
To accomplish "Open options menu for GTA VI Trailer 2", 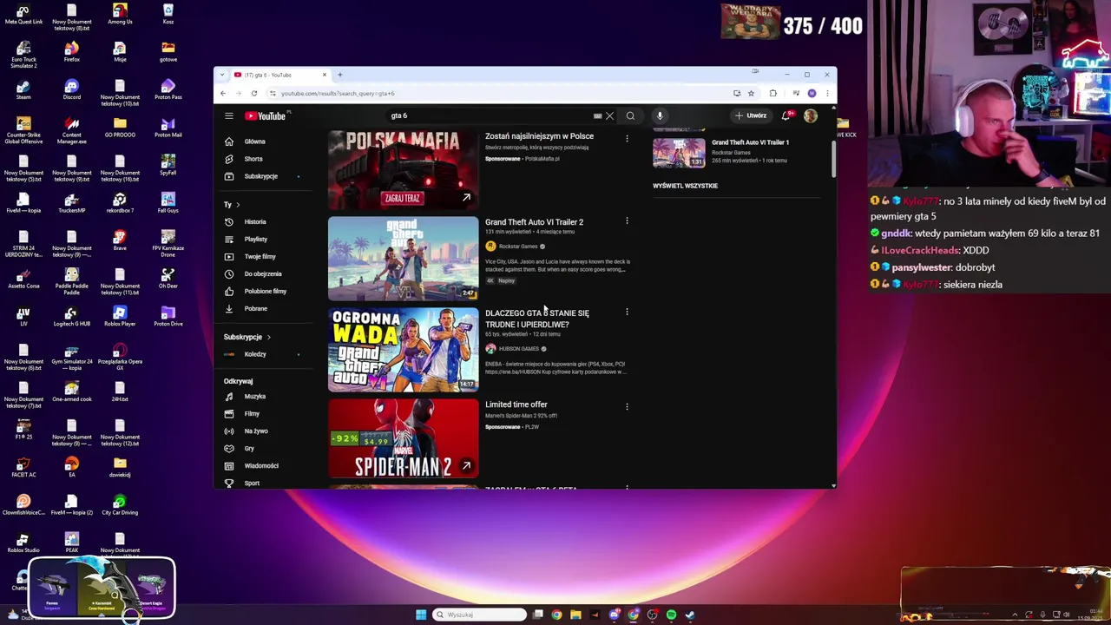I will (627, 221).
